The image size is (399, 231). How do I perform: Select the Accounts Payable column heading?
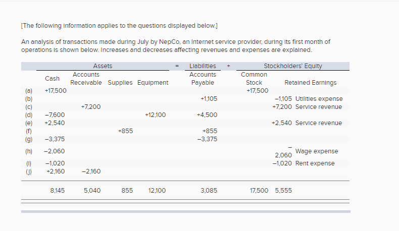click(x=202, y=79)
